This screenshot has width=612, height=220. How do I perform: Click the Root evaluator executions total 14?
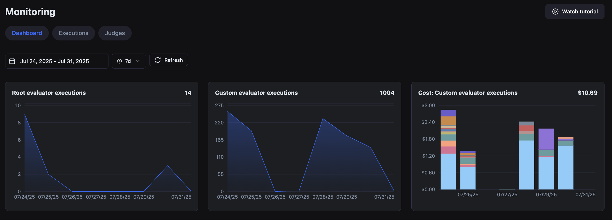188,93
